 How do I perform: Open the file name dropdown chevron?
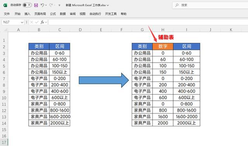[x=108, y=5]
